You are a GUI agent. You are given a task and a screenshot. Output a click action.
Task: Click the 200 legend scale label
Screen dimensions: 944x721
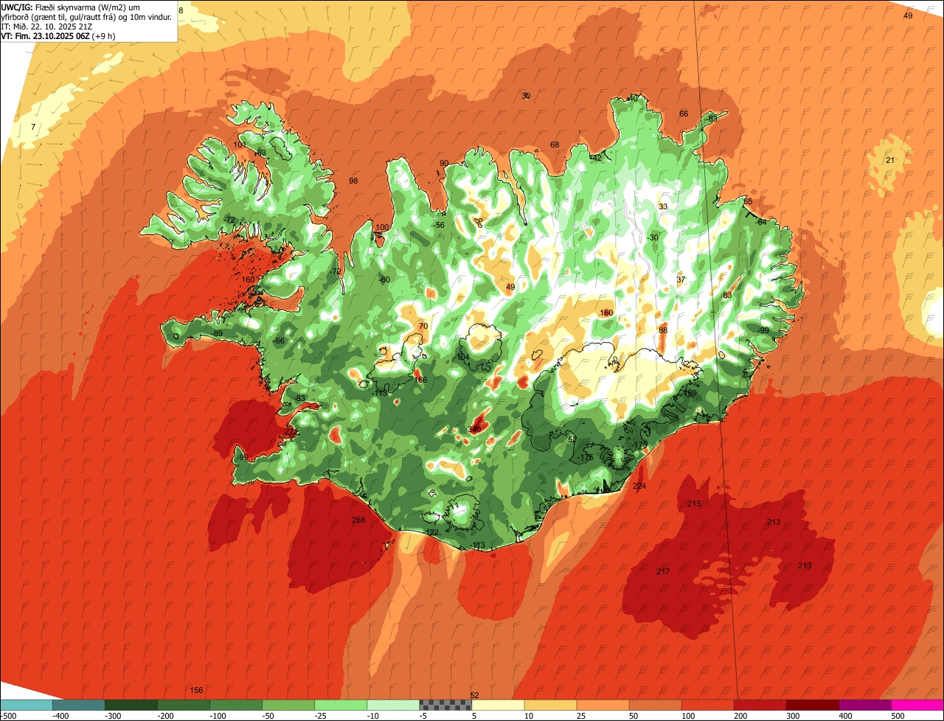tap(740, 716)
